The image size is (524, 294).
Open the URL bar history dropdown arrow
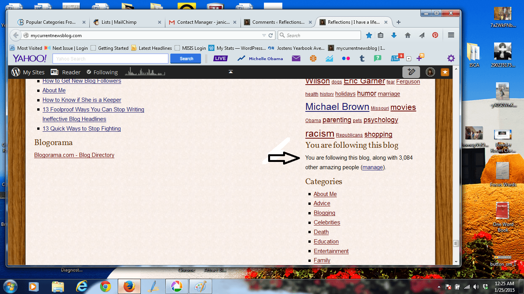(x=264, y=35)
